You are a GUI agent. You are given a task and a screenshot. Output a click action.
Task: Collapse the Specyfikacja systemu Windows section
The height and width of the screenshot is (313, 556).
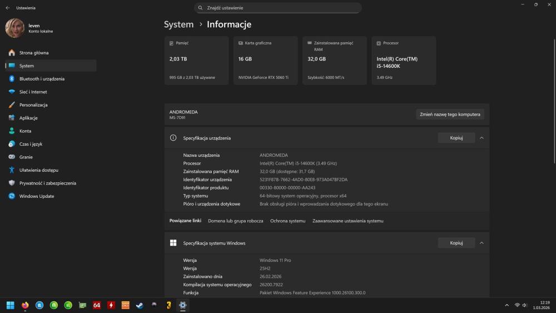481,243
